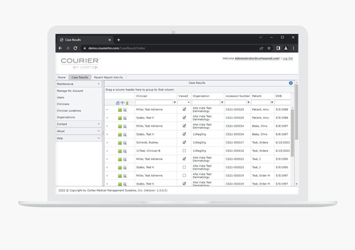This screenshot has width=355, height=250.
Task: Click magnifier icon for Szabo CS21-000034 row
Action: coord(125,134)
